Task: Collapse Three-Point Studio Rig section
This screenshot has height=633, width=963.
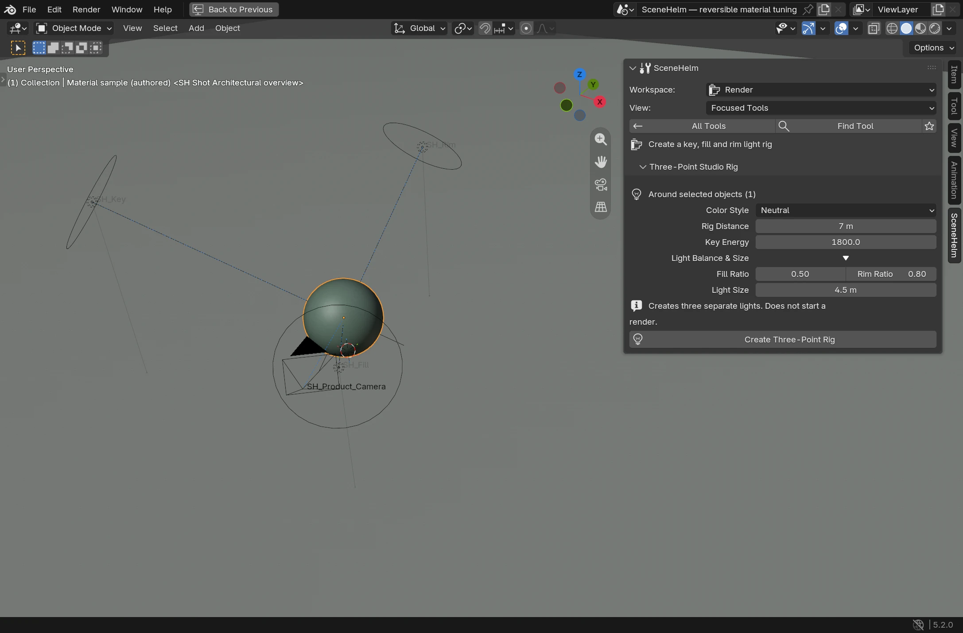Action: (643, 167)
